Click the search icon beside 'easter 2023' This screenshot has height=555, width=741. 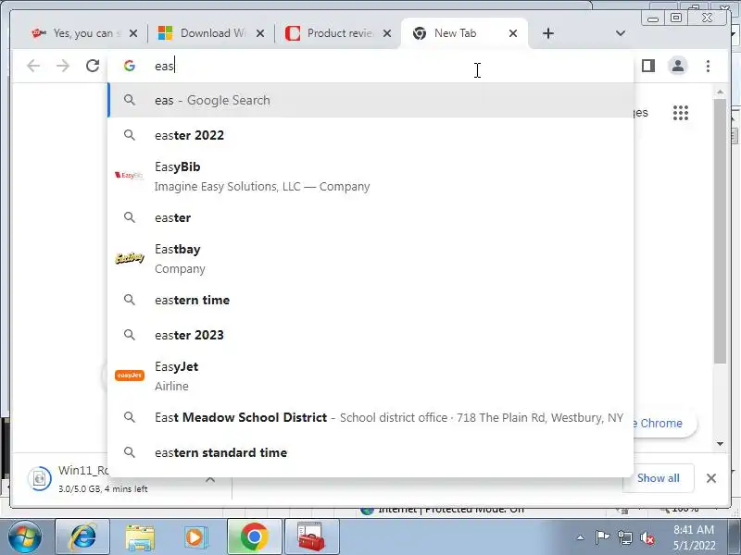point(130,335)
